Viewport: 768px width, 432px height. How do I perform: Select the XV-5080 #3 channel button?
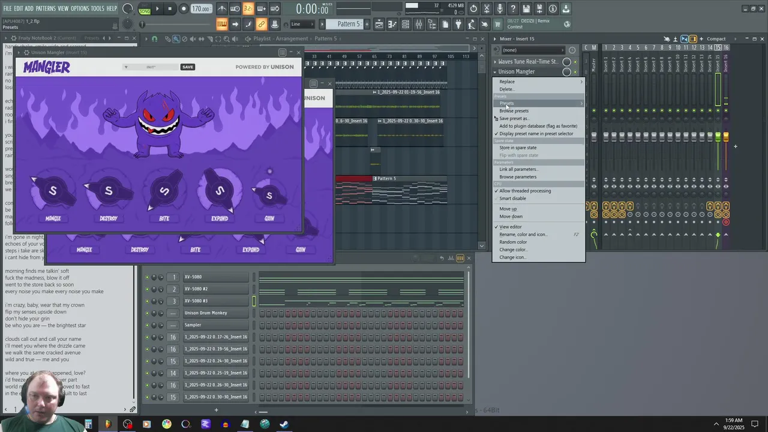click(x=216, y=301)
